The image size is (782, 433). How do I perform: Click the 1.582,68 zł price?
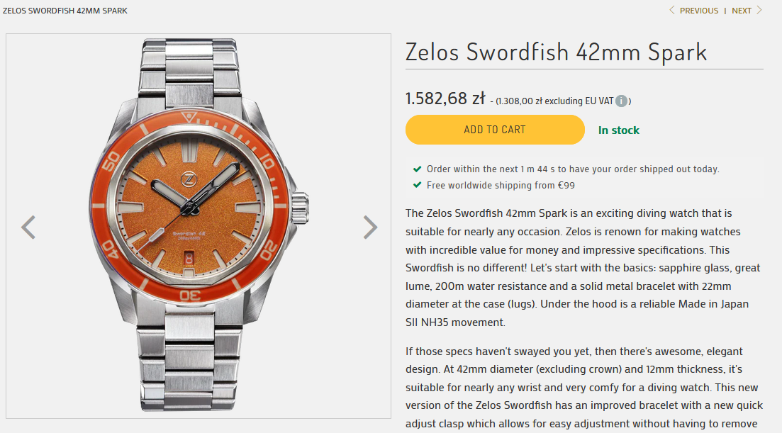[x=445, y=99]
